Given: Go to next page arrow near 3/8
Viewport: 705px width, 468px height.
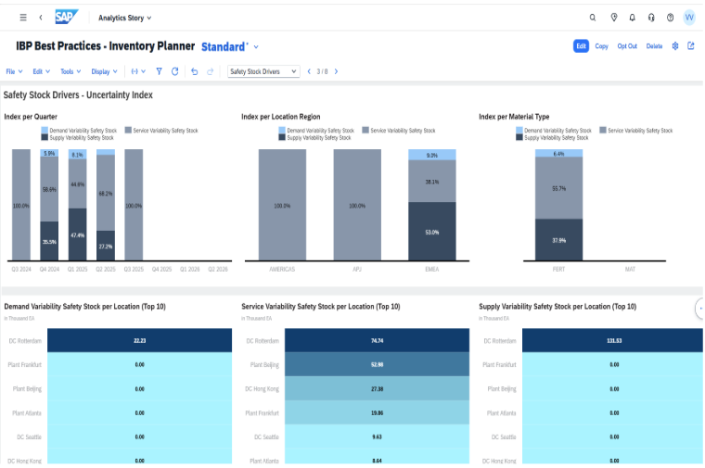Looking at the screenshot, I should click(x=336, y=71).
